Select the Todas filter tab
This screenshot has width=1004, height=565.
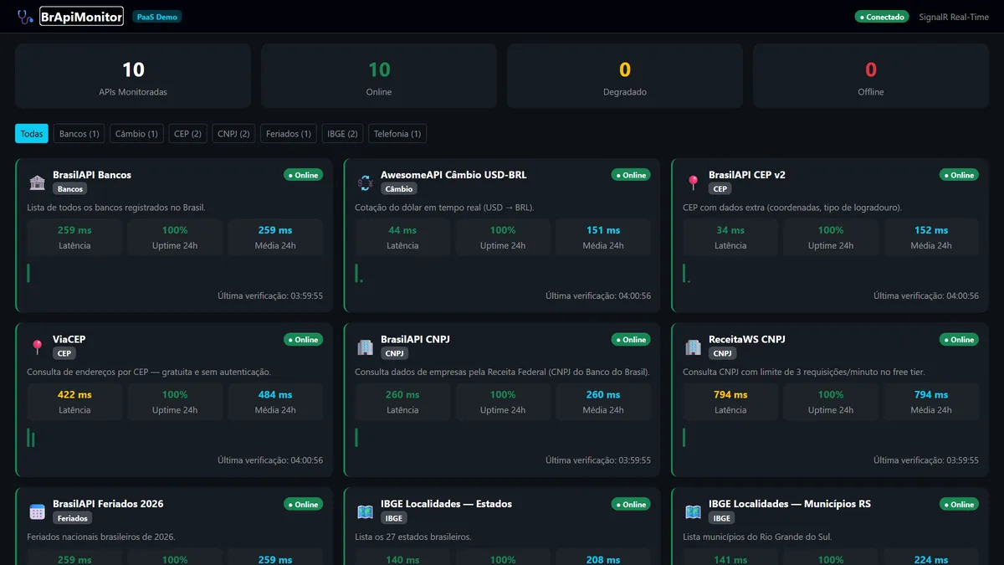pos(32,134)
